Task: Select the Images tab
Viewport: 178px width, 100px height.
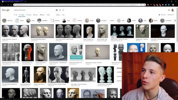Action: coord(22,15)
